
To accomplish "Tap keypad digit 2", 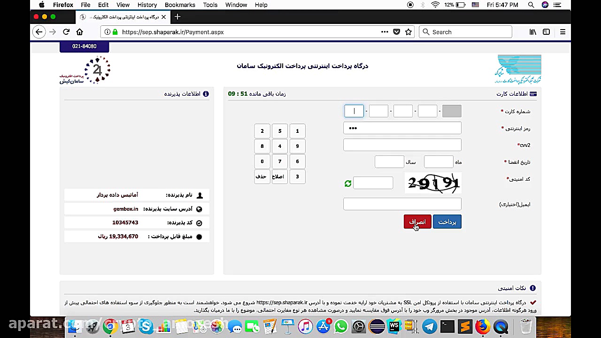I will click(x=262, y=131).
